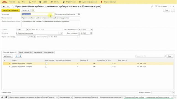Open the Справочники menu
Screen dimensions: 177x99
(69, 2)
